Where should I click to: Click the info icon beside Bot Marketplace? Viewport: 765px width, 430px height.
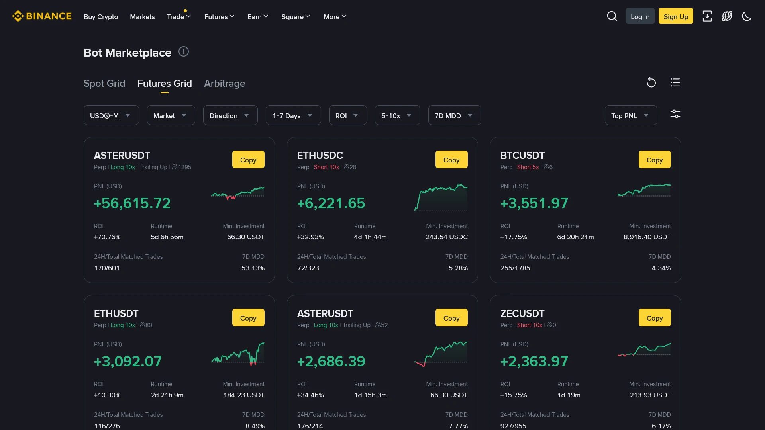(x=183, y=51)
